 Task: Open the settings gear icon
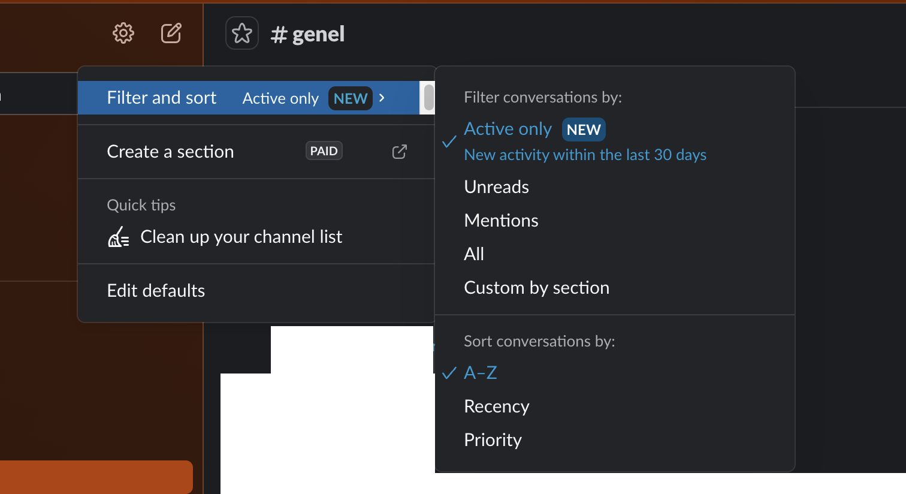(x=123, y=33)
